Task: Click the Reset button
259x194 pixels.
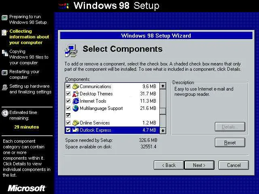Action: (x=230, y=143)
